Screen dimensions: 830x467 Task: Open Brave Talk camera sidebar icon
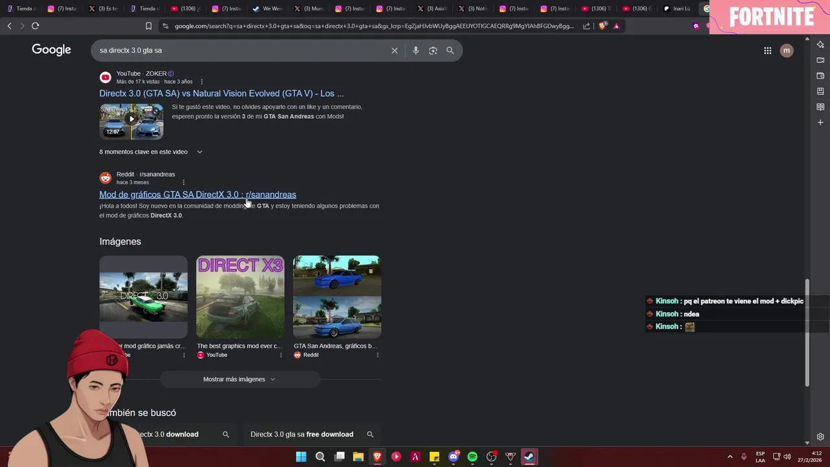point(820,60)
